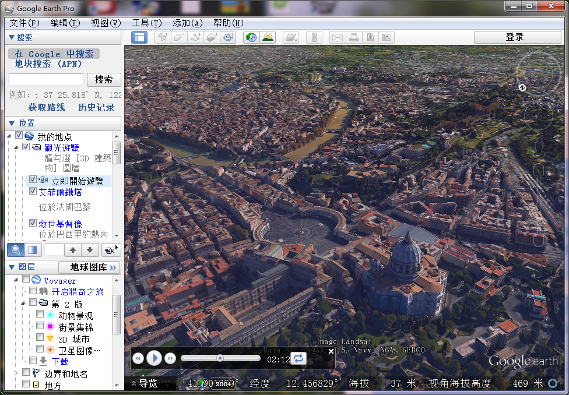Click the Record a Tour camera icon

click(229, 37)
